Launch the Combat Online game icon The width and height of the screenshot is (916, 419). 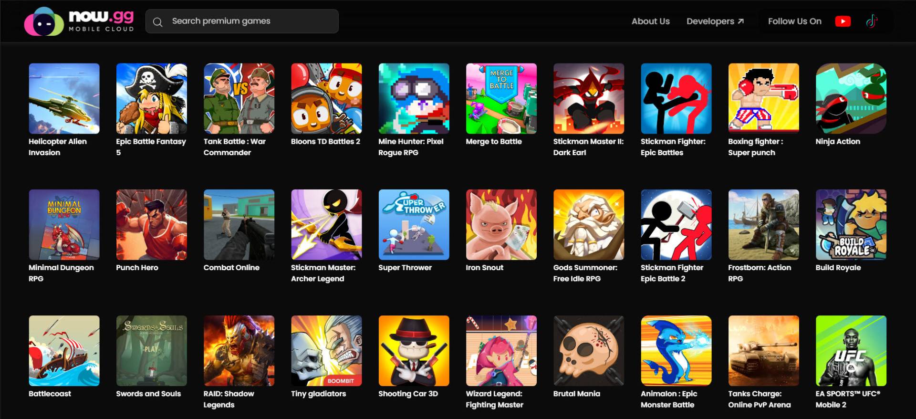click(x=239, y=225)
